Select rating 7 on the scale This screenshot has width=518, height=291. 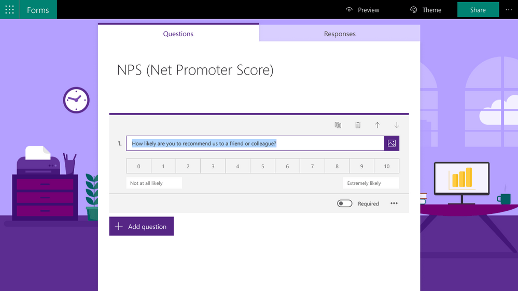312,166
